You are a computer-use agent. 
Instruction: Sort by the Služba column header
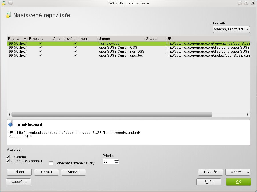pos(155,39)
